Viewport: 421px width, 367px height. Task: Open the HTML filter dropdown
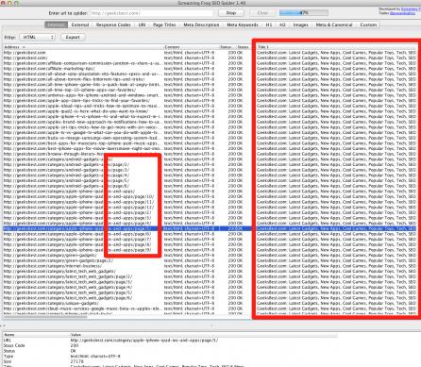tap(37, 37)
